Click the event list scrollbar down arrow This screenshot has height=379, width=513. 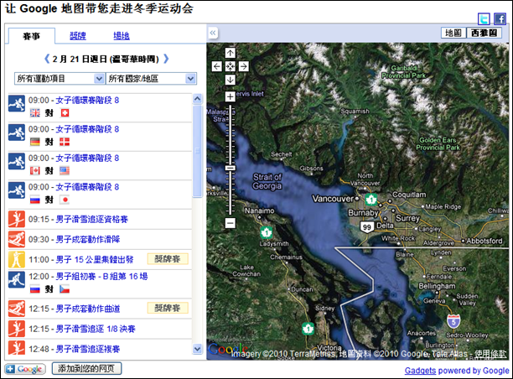coord(197,349)
